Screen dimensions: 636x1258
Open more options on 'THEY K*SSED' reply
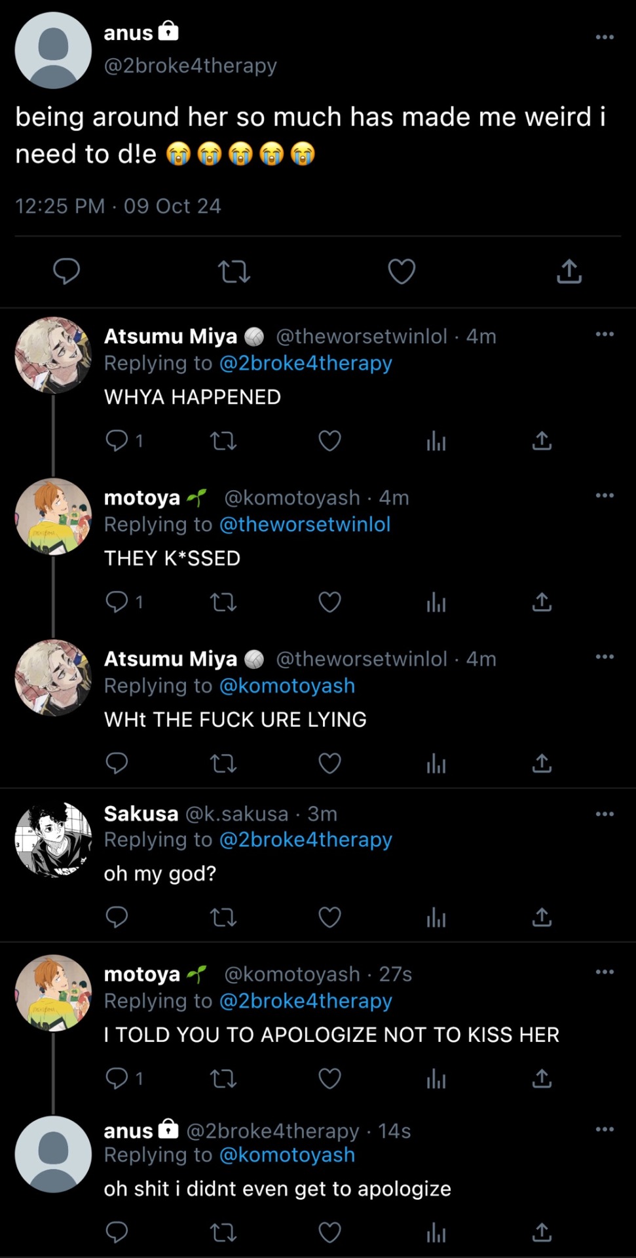pyautogui.click(x=605, y=495)
